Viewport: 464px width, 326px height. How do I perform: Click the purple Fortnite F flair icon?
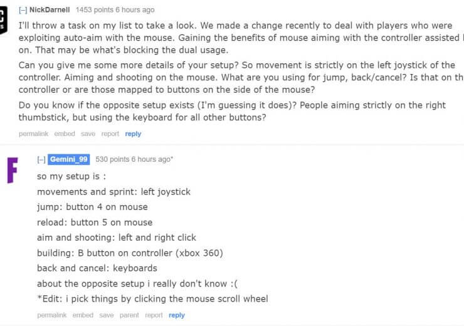coord(13,171)
